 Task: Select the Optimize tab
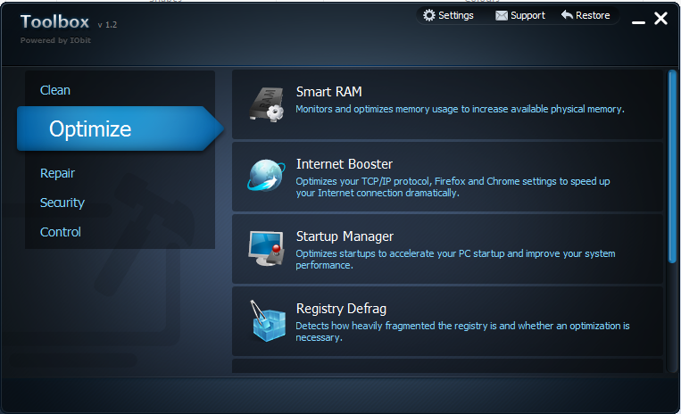pos(120,128)
